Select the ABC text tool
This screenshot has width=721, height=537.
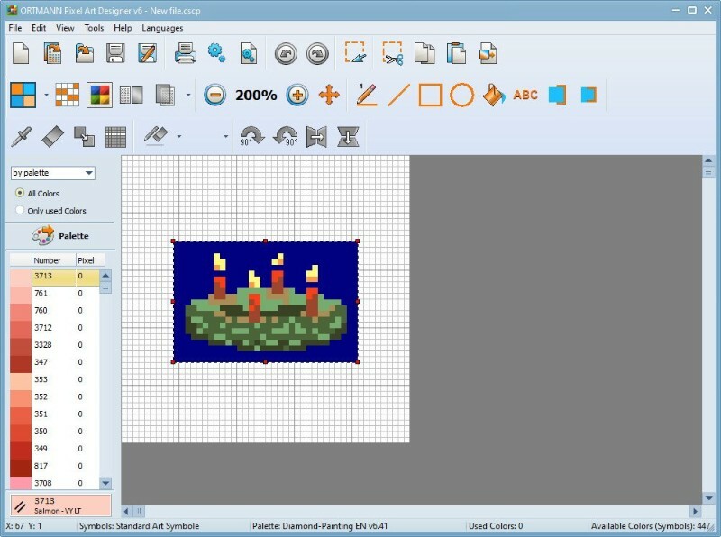point(525,95)
